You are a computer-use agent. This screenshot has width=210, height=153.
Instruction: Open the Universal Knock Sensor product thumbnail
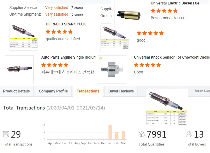tap(112, 70)
